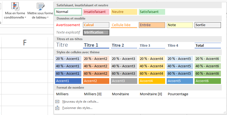Pick the 60 % - Accent5 style

pyautogui.click(x=180, y=73)
